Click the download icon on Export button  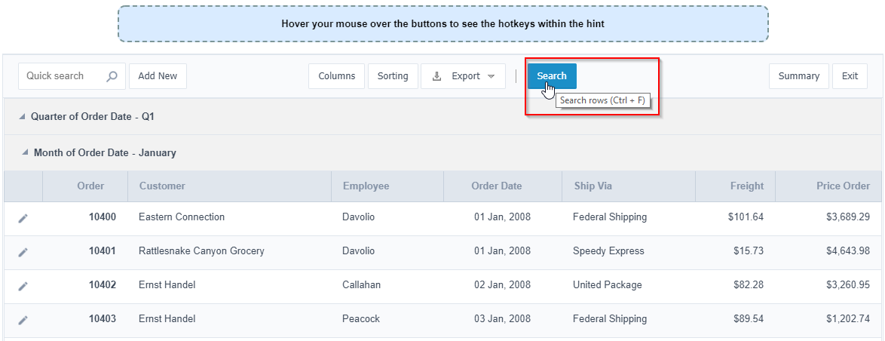436,76
